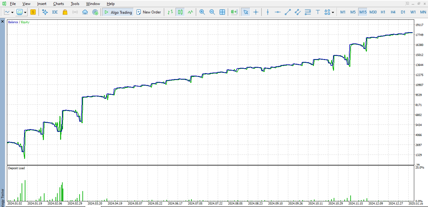428x207 pixels.
Task: Expand the shapes objects dropdown
Action: pos(333,12)
